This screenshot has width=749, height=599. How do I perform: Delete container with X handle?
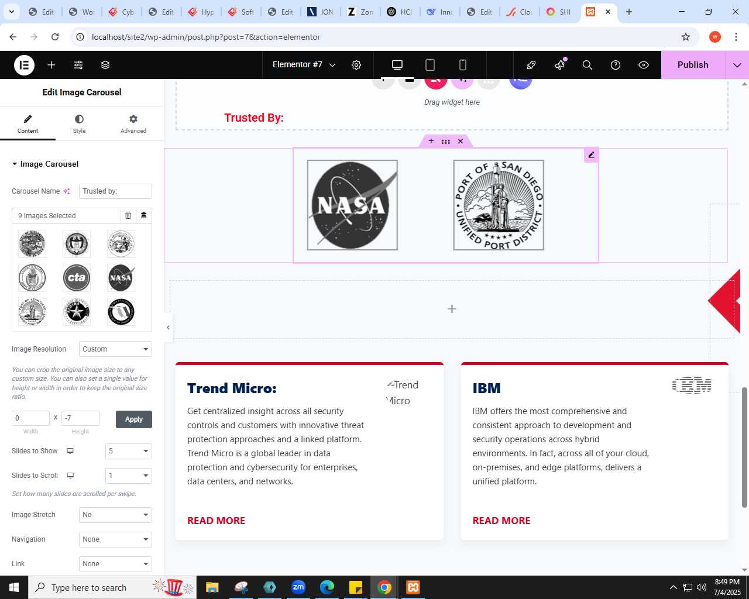(x=461, y=141)
